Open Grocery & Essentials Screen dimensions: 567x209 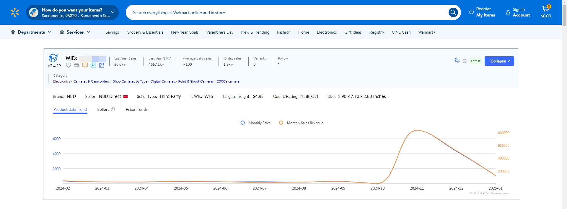tap(145, 32)
